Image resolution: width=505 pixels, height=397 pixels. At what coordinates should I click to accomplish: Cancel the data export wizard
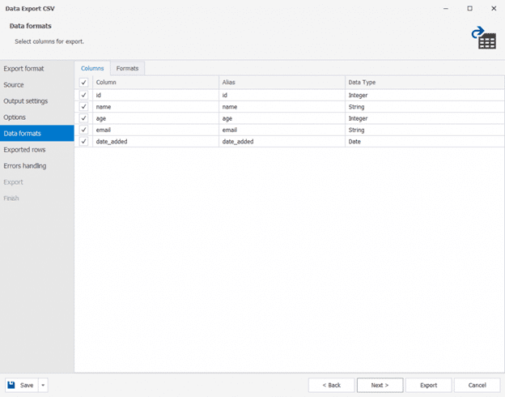[477, 385]
